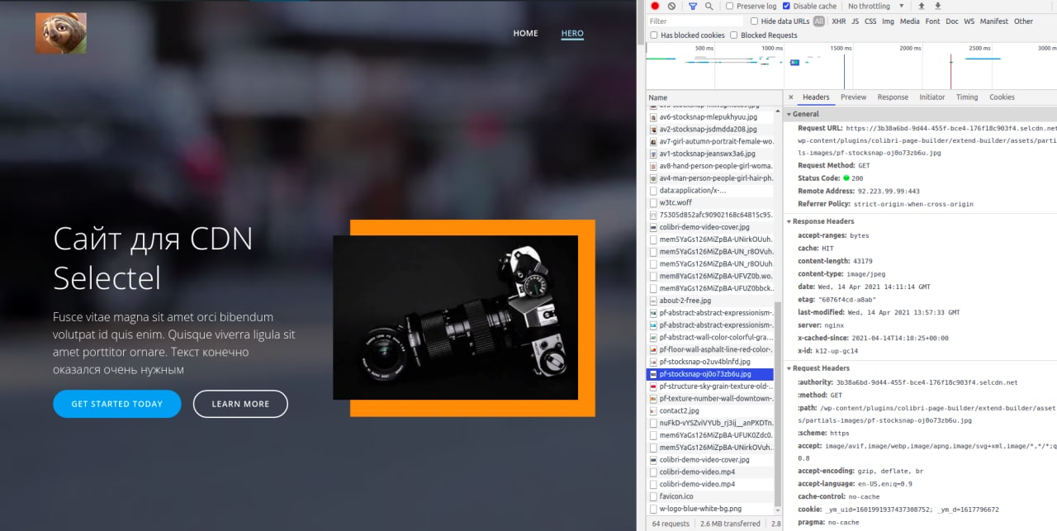Switch to the Initiator tab

pos(932,97)
